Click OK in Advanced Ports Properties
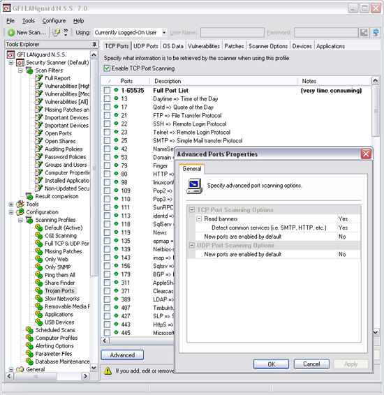The height and width of the screenshot is (395, 384). 271,364
